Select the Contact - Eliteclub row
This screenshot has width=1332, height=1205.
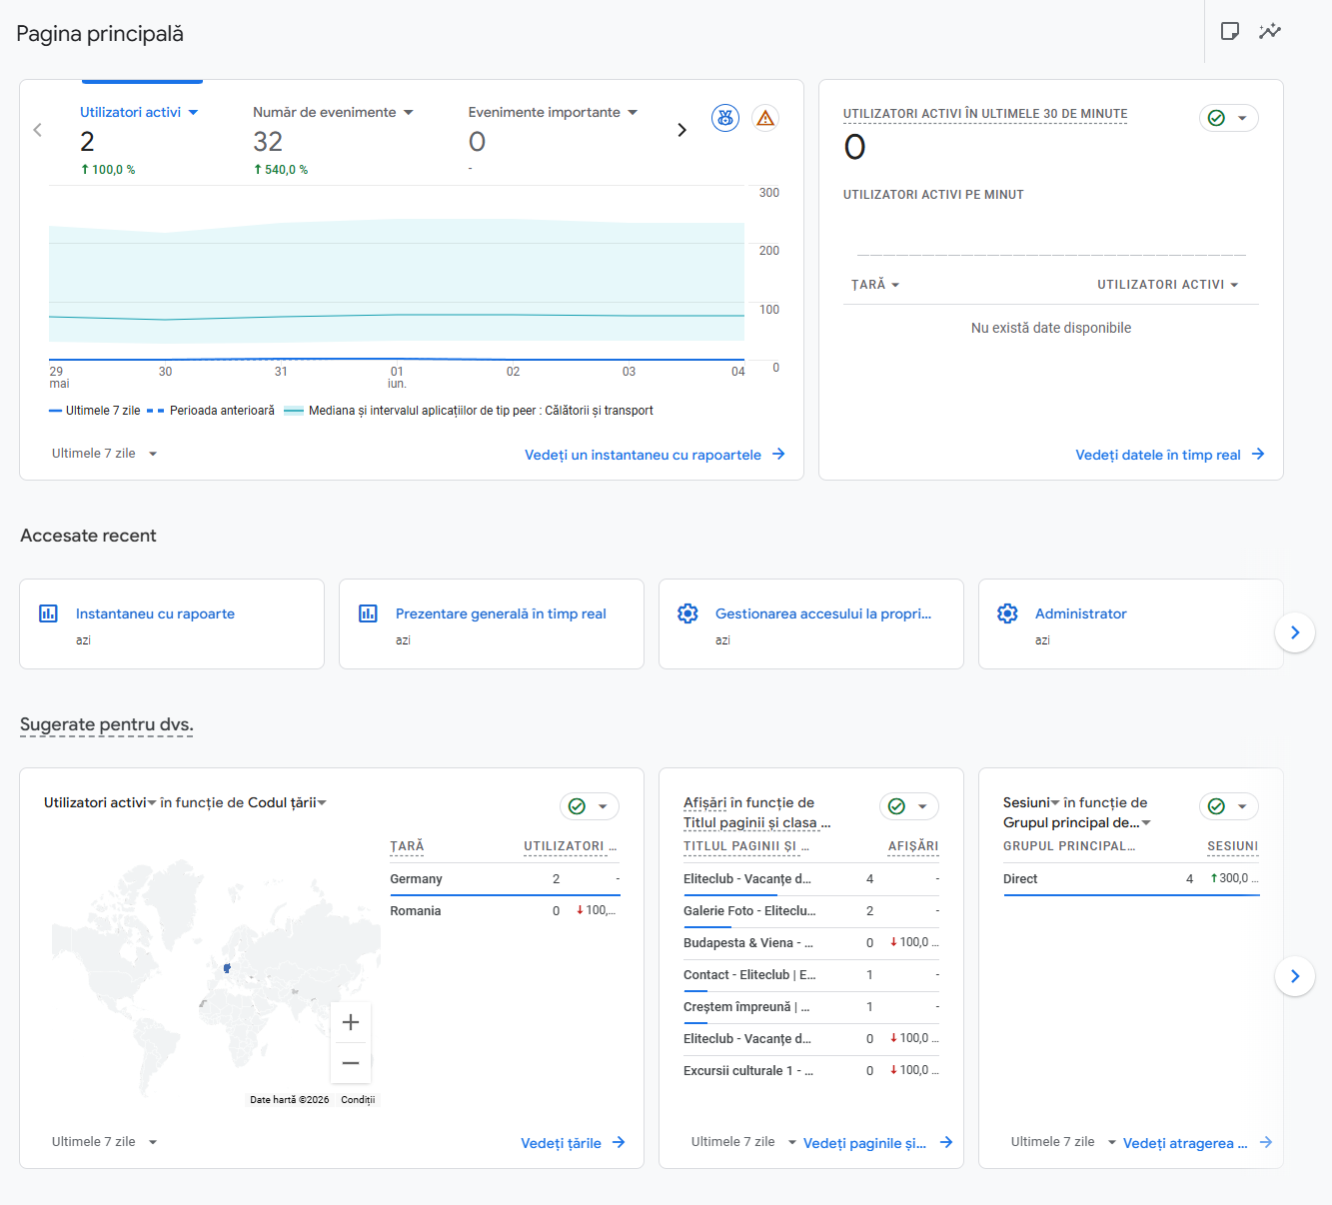pos(811,975)
